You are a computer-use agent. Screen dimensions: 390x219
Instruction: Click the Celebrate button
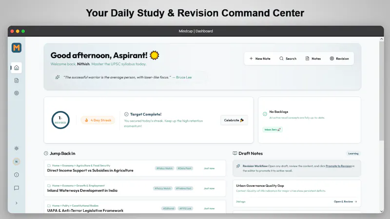[x=234, y=120]
